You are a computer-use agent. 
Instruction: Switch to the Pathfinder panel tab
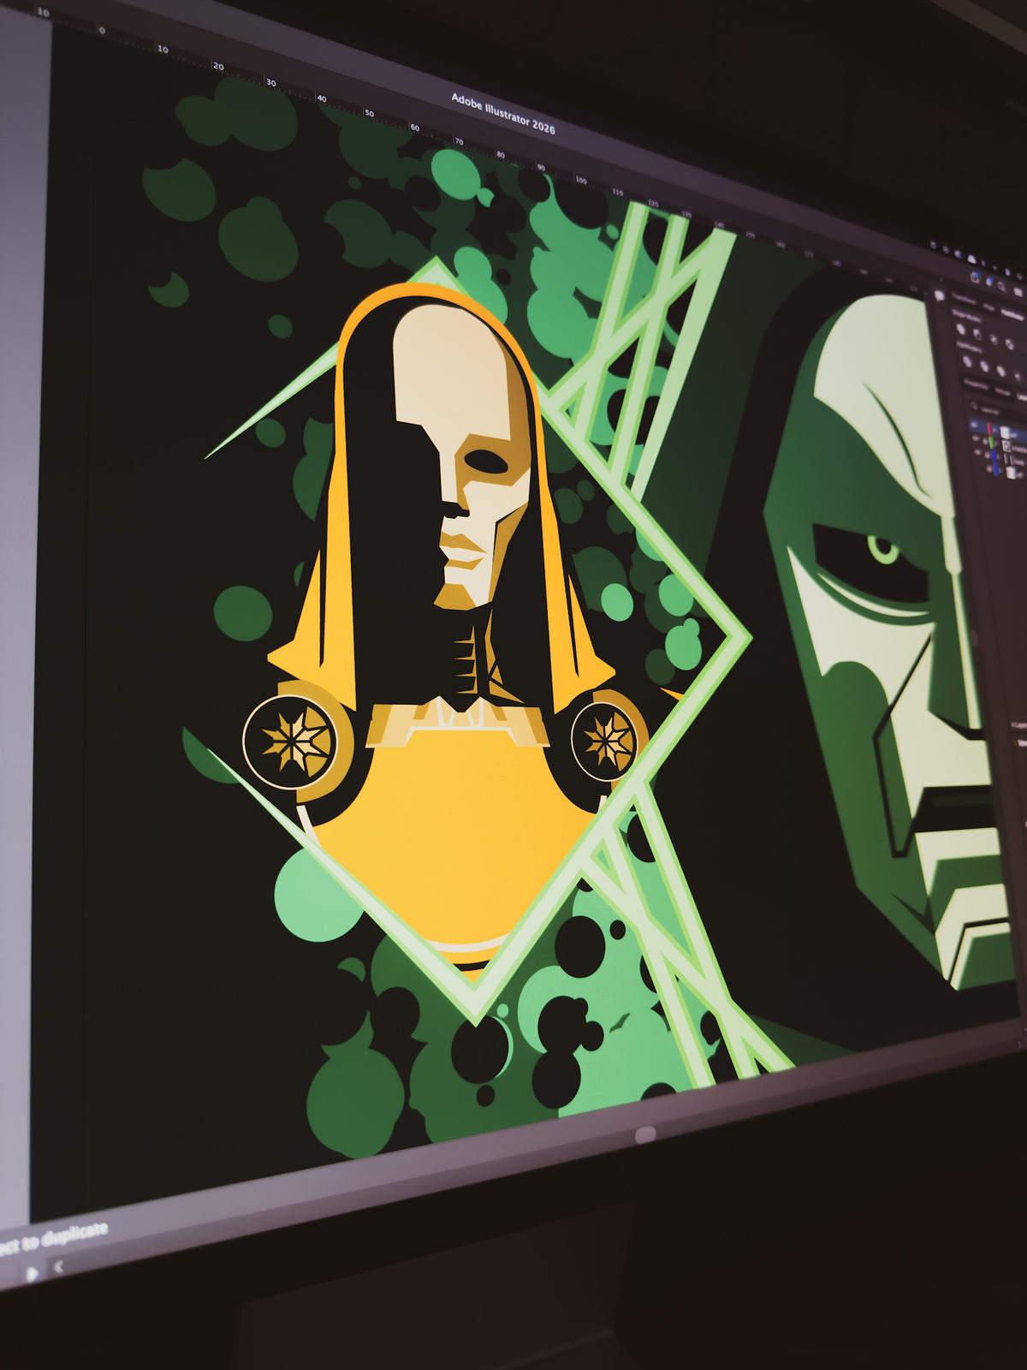coord(1012,315)
